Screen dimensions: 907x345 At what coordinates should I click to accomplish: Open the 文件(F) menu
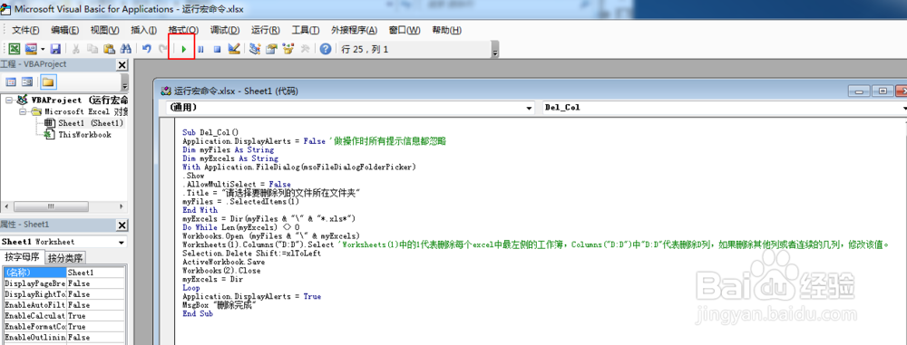25,30
